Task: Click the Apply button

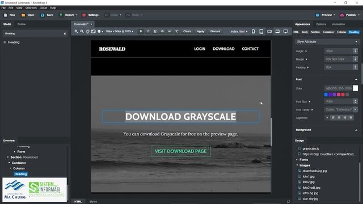Action: click(x=201, y=32)
